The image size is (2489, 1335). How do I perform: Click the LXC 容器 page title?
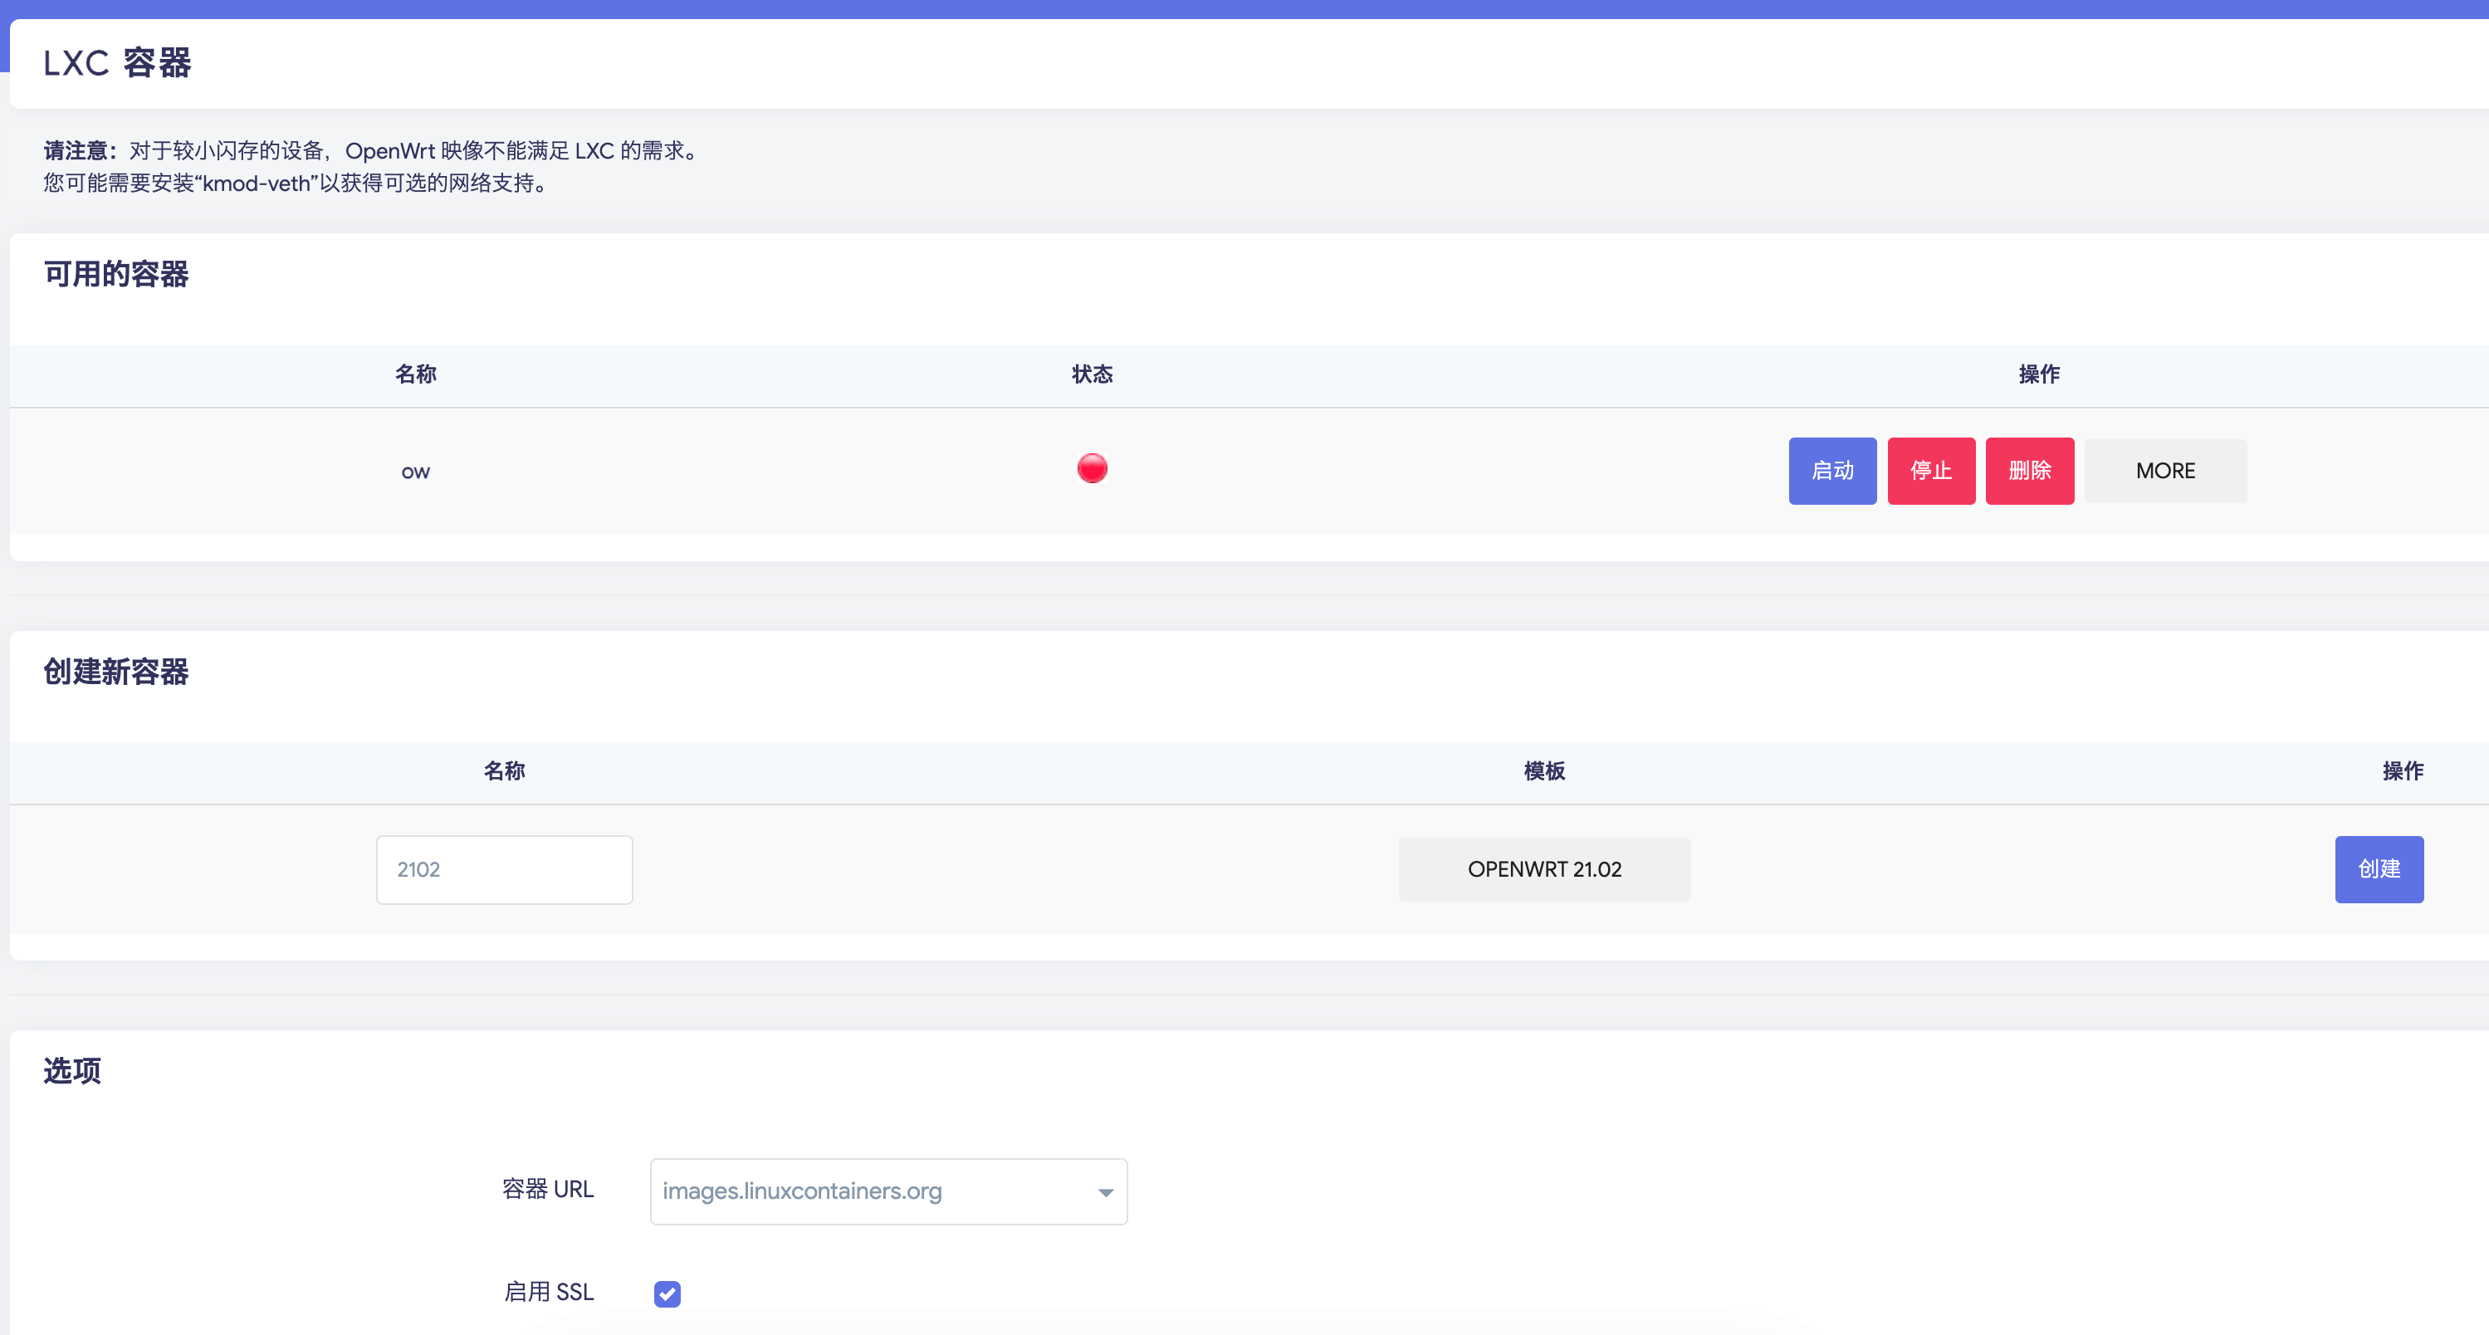point(117,64)
